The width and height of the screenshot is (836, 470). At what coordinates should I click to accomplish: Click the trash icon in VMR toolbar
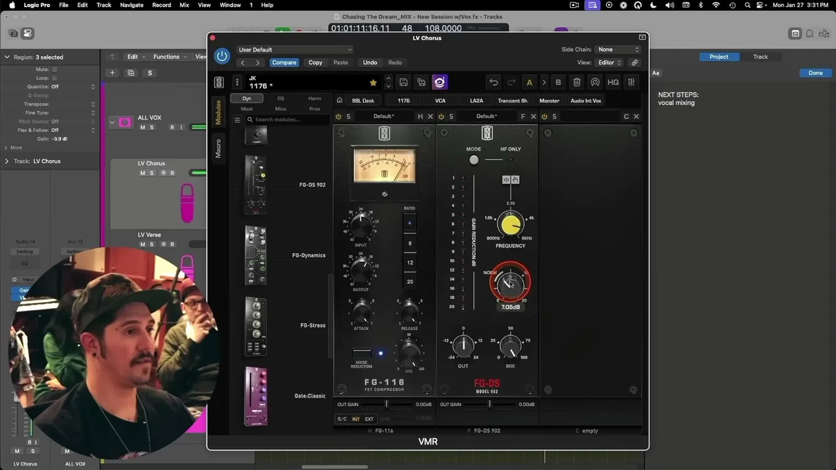click(577, 82)
